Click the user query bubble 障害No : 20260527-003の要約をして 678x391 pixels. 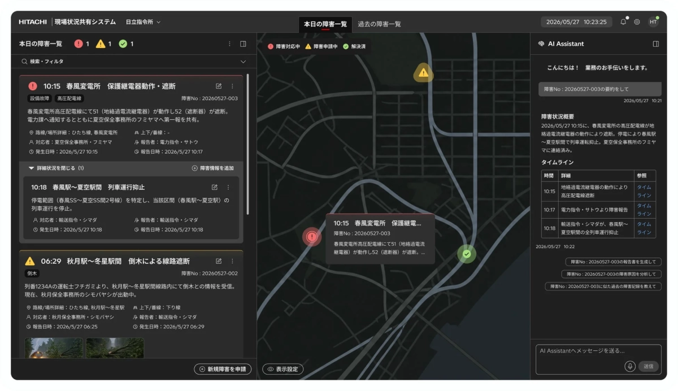tap(600, 89)
